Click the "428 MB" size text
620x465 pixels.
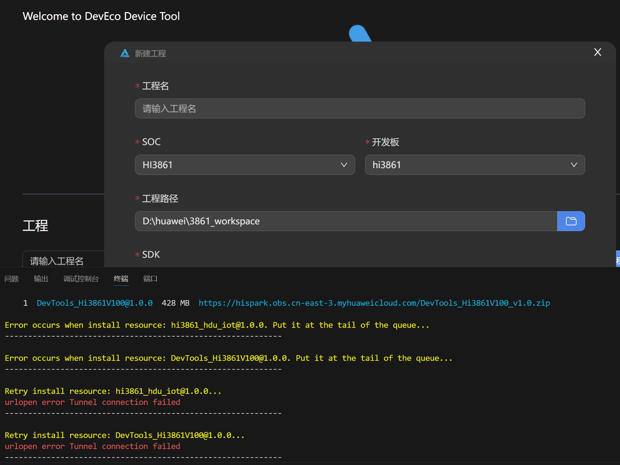pos(175,303)
